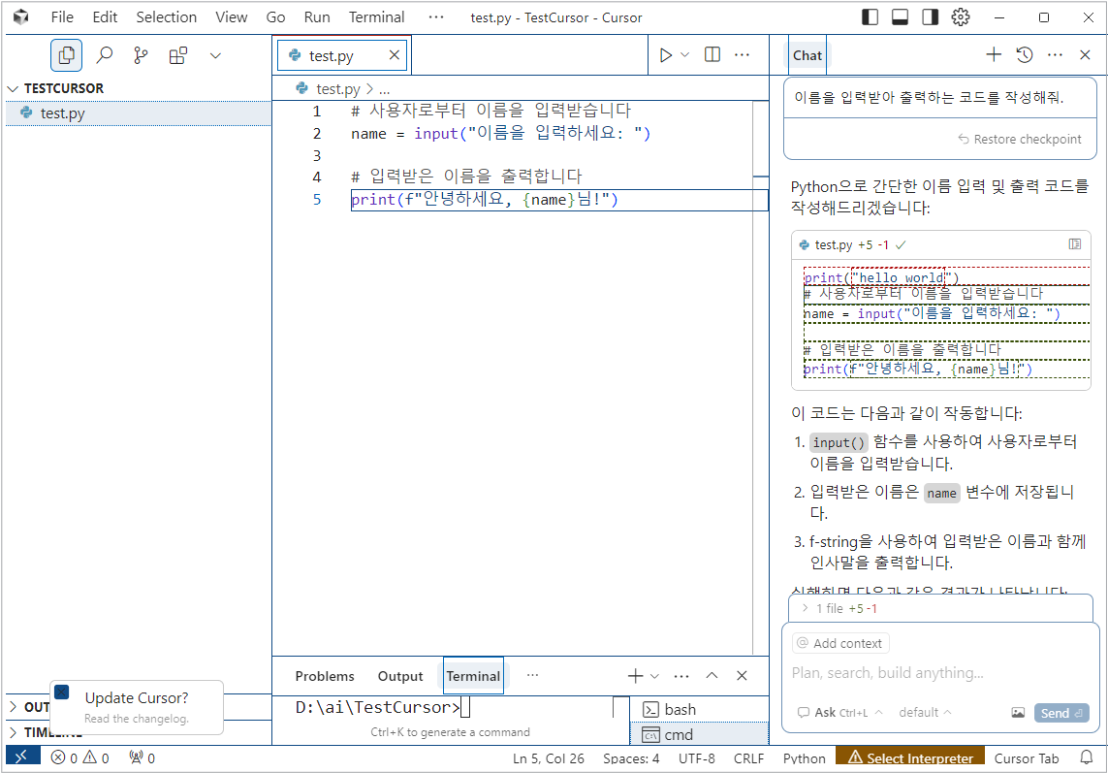Screen dimensions: 1108x773
Task: Start a new chat plus icon
Action: pyautogui.click(x=994, y=54)
